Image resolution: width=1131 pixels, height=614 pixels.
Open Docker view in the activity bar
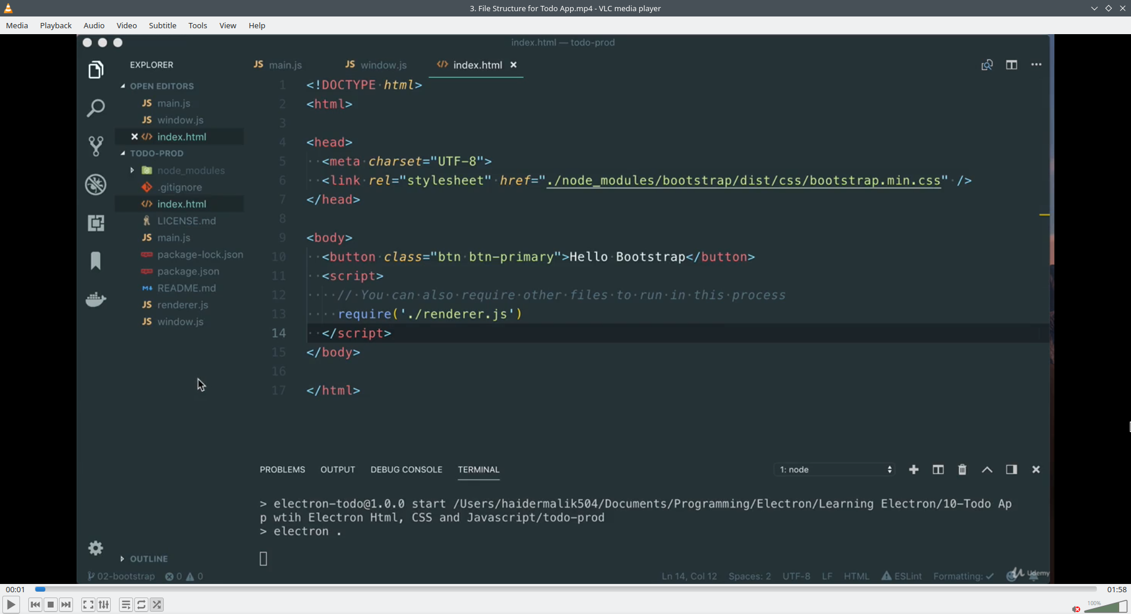(96, 299)
